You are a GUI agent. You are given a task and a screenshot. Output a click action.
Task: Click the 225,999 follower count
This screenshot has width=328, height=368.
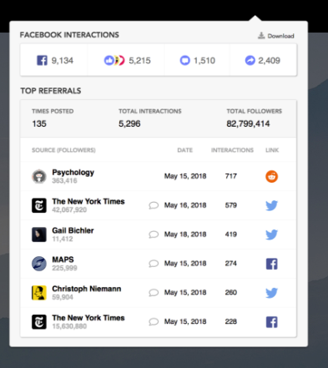64,268
